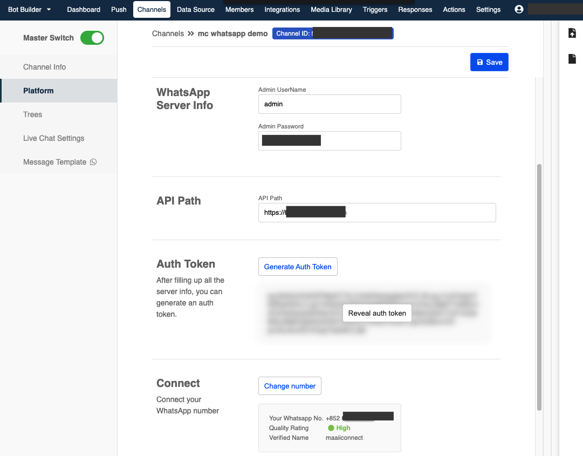Click the Channels breadcrumb link
This screenshot has height=456, width=583.
168,33
